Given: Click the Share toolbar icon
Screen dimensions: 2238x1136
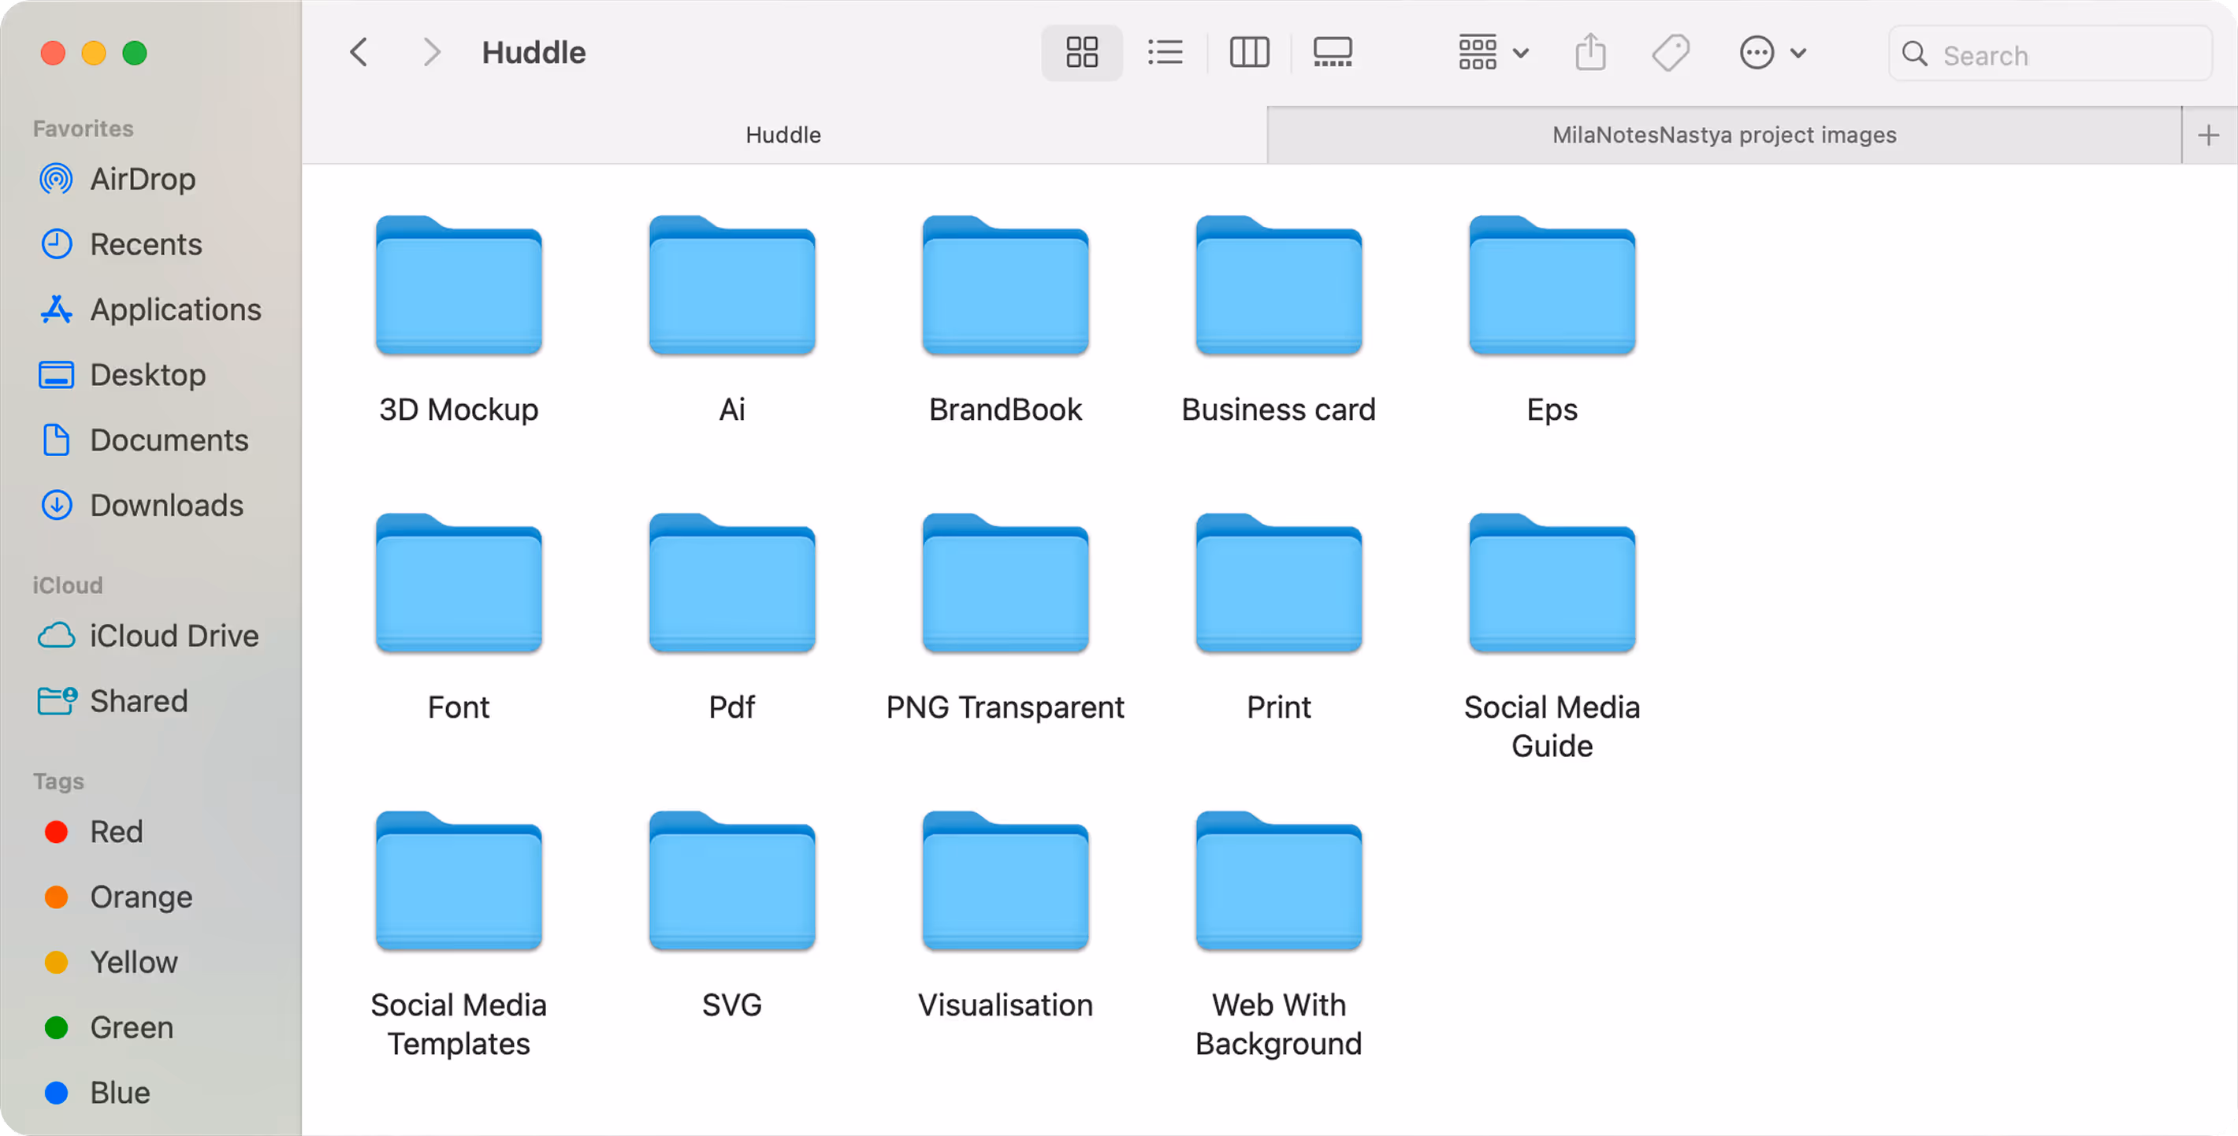Looking at the screenshot, I should coord(1590,53).
